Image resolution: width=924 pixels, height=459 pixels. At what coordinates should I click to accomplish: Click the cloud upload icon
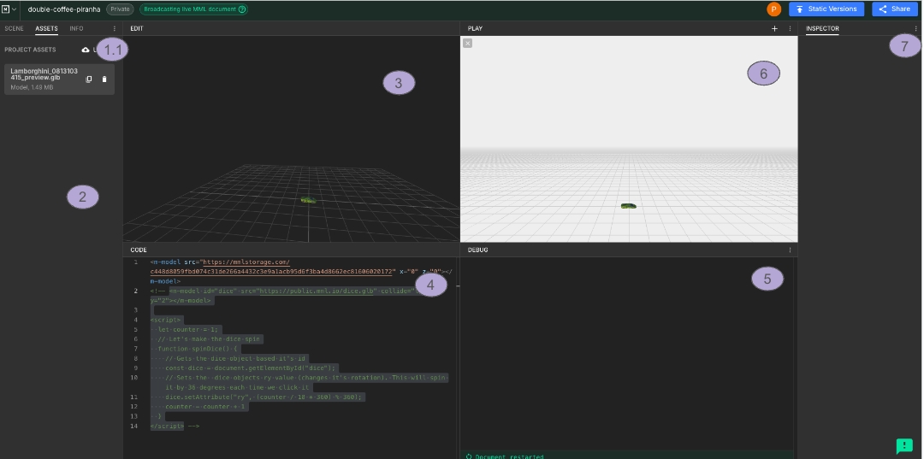[86, 50]
